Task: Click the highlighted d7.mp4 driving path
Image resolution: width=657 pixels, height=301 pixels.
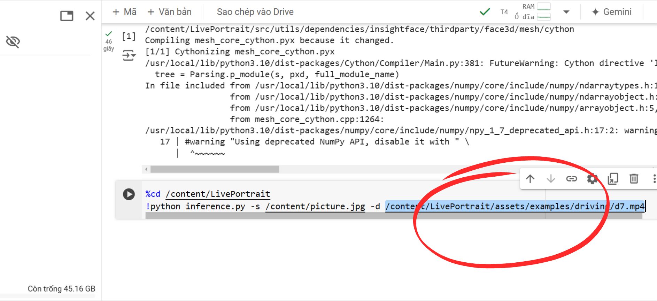Action: [x=515, y=207]
